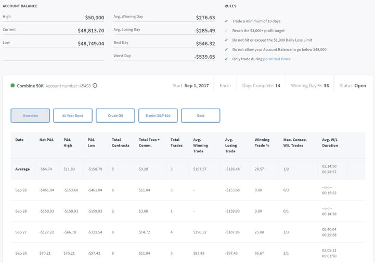Click the Net P&L column header
This screenshot has height=263, width=375.
(47, 140)
